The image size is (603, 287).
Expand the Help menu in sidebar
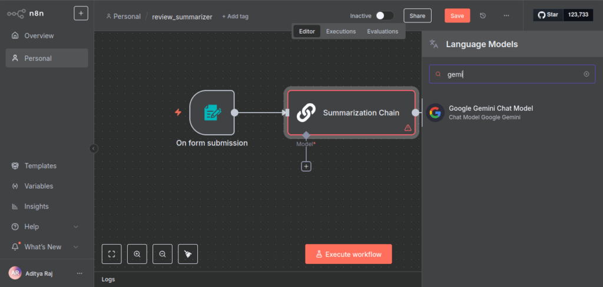pos(75,227)
